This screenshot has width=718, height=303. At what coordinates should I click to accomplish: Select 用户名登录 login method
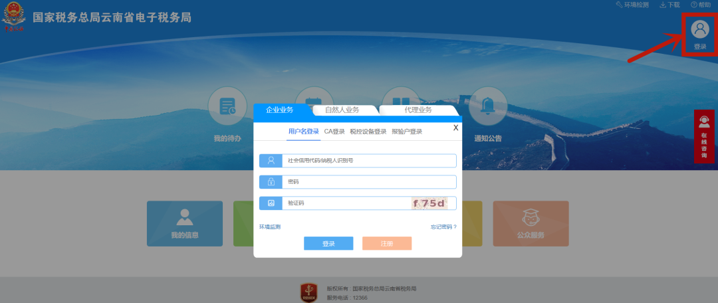pyautogui.click(x=304, y=132)
